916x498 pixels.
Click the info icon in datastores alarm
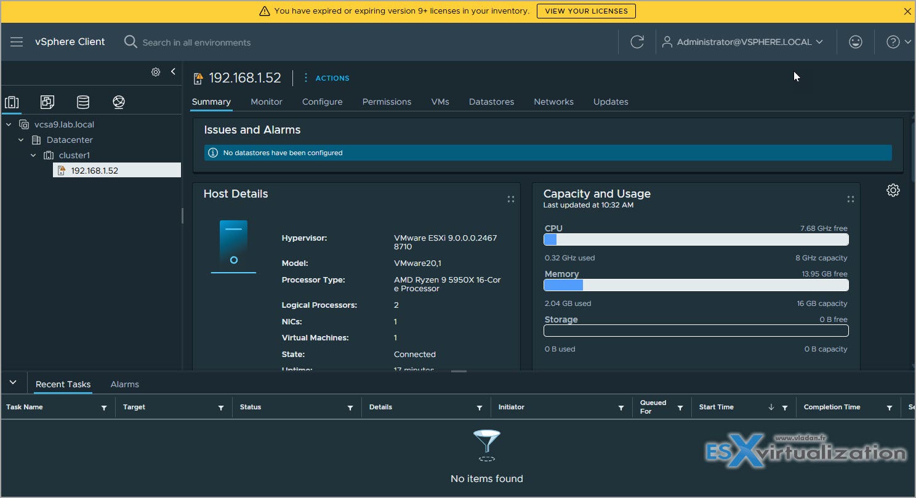pyautogui.click(x=213, y=153)
